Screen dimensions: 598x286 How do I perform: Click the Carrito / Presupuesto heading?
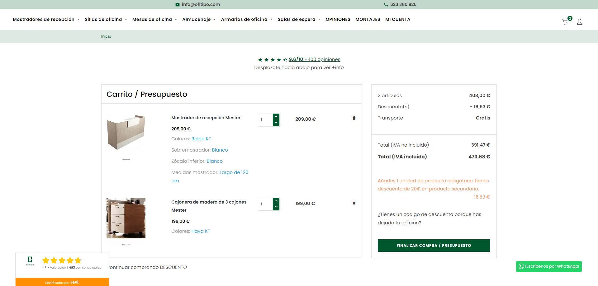[x=147, y=94]
